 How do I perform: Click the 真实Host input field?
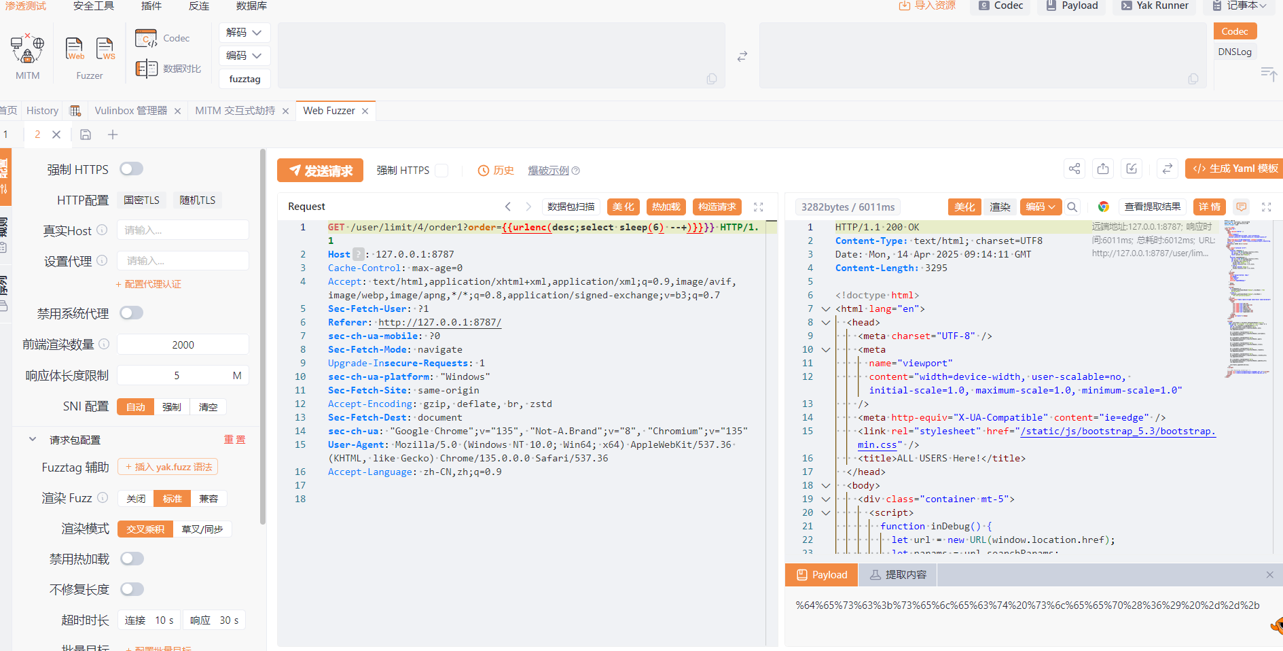click(183, 230)
